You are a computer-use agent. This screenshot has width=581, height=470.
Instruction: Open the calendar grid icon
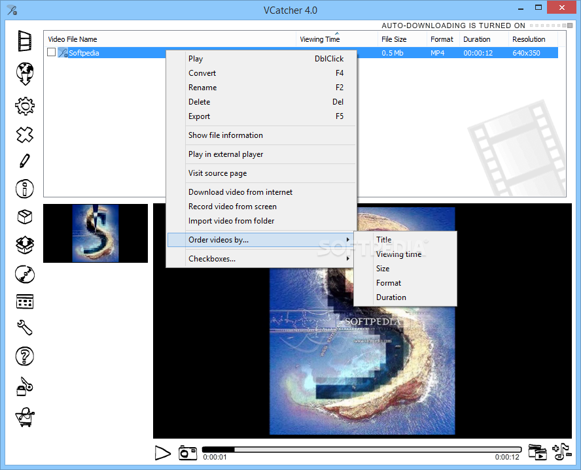pos(25,301)
